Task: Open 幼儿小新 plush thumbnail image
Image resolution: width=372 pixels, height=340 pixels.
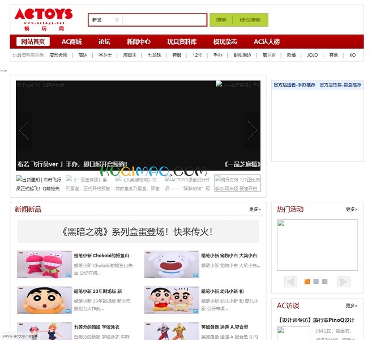Action: click(x=172, y=300)
